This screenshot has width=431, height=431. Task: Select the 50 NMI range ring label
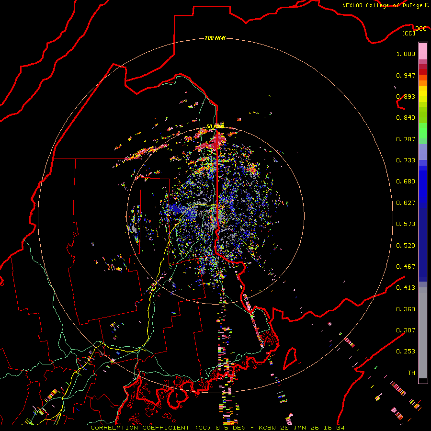[215, 126]
